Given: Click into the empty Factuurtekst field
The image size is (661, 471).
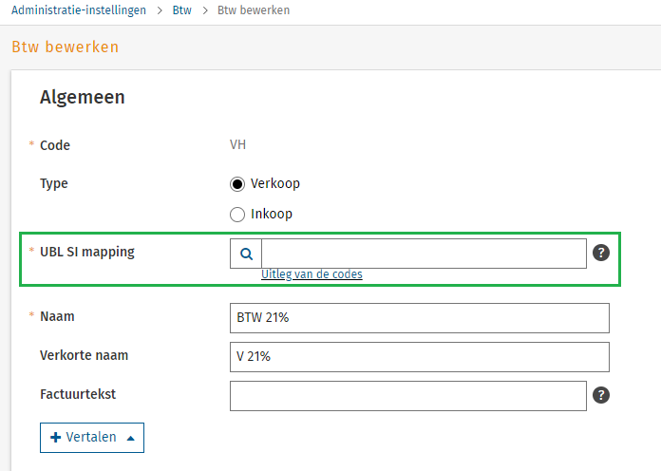Looking at the screenshot, I should (407, 396).
